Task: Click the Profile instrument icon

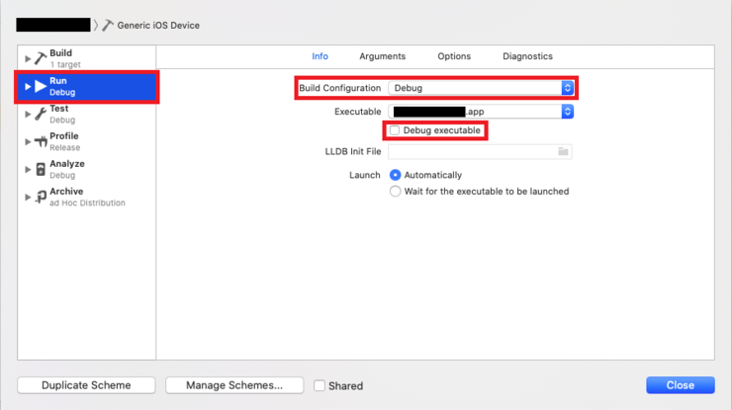Action: pos(41,141)
